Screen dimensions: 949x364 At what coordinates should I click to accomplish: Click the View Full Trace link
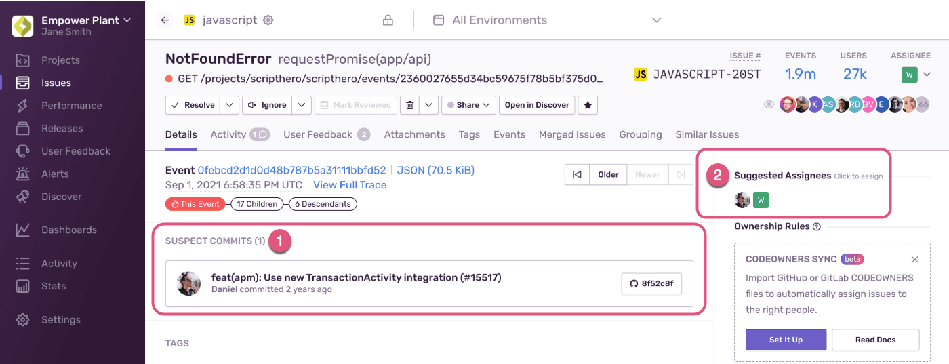pos(350,185)
